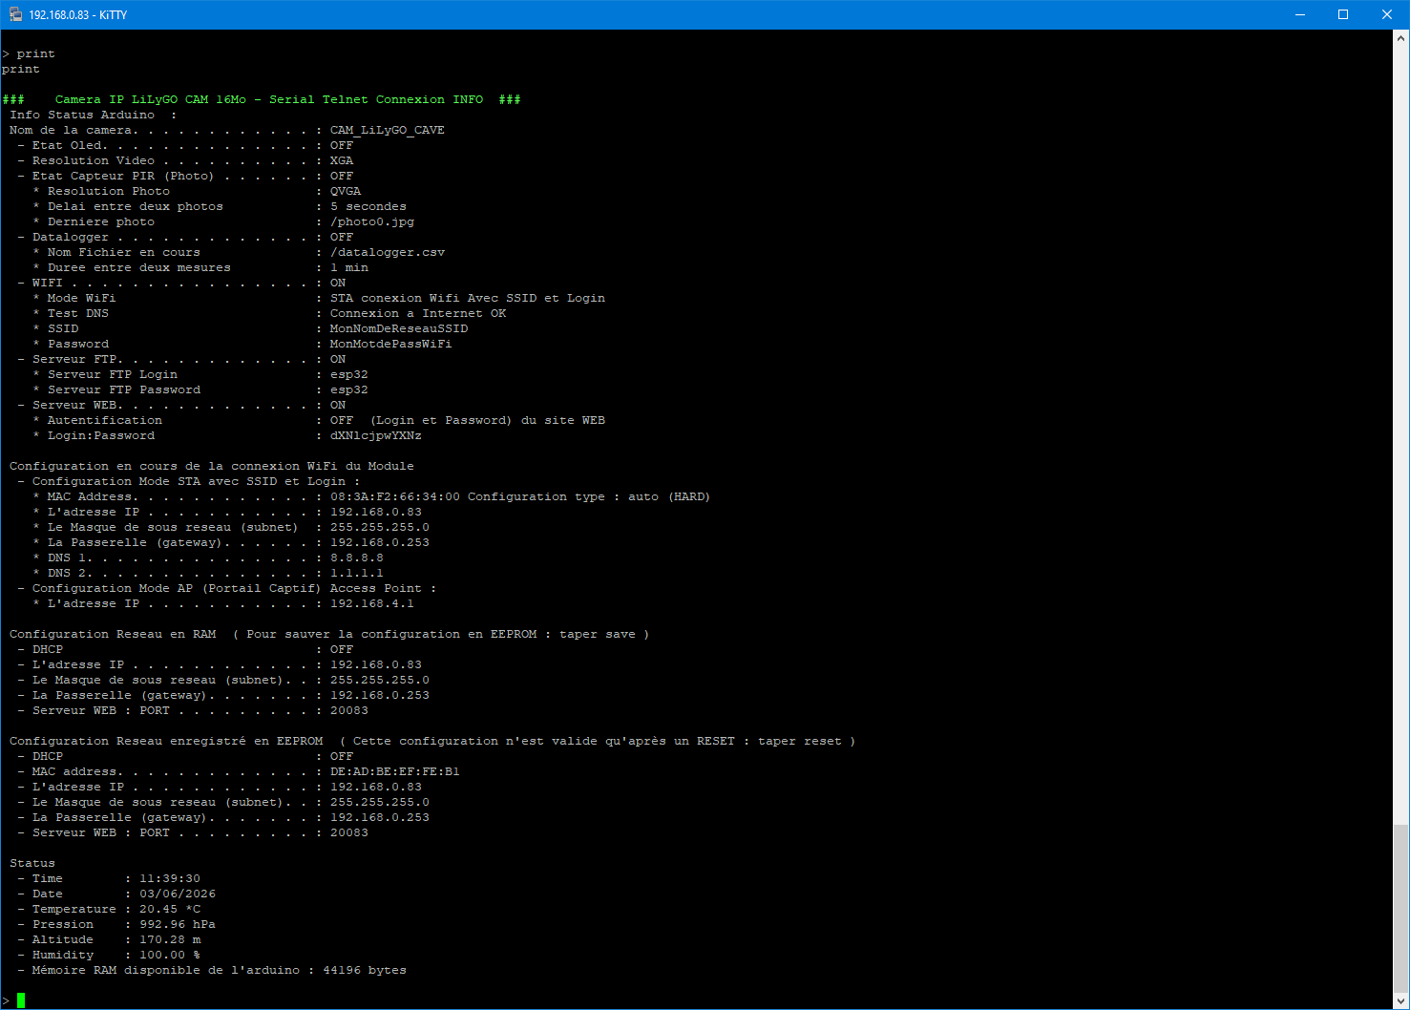Click the green header line 'Camera IP LiLyGO CAM 16Mo'

pyautogui.click(x=150, y=99)
